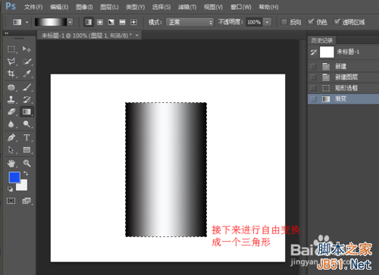Close the 未标题-1 document tab

pyautogui.click(x=137, y=36)
